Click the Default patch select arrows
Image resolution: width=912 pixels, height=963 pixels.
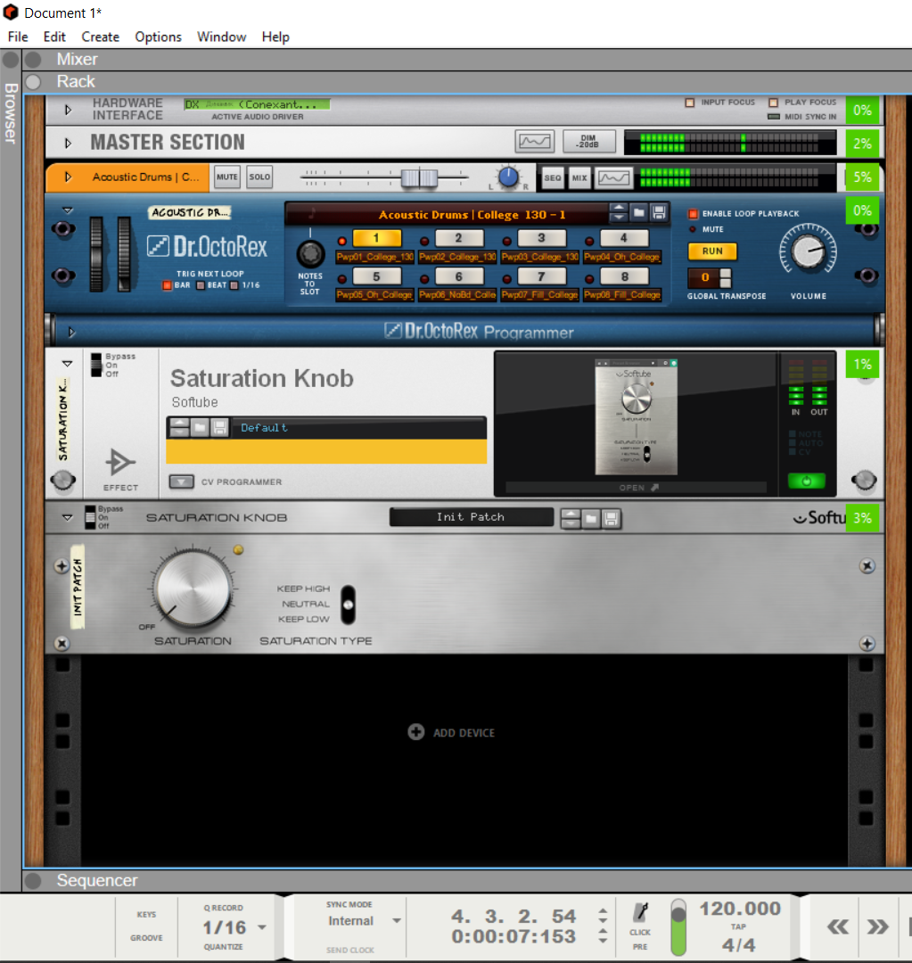coord(179,427)
